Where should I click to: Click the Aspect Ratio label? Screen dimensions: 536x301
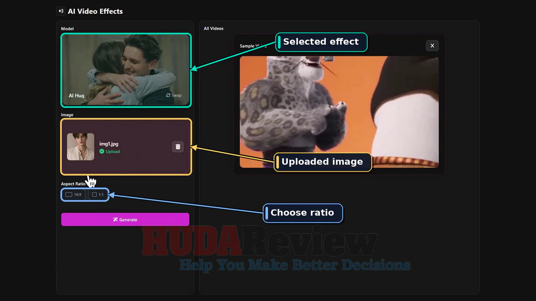tap(73, 183)
